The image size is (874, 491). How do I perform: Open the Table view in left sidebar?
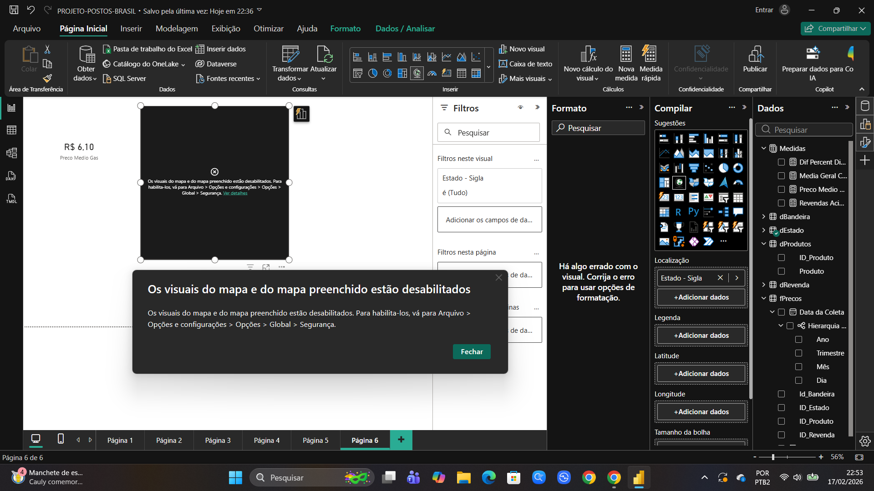point(11,130)
